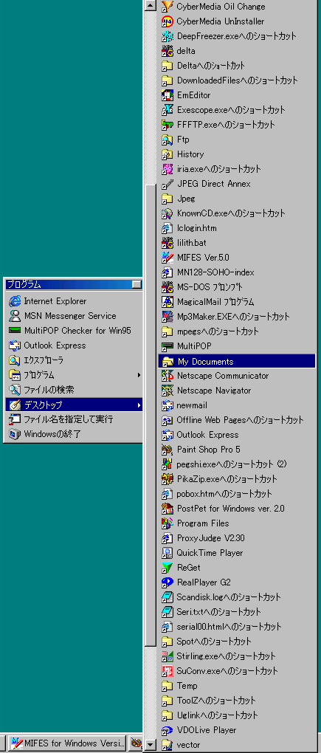
Task: Click the DeepFreezer.exe shortcut icon
Action: [167, 36]
